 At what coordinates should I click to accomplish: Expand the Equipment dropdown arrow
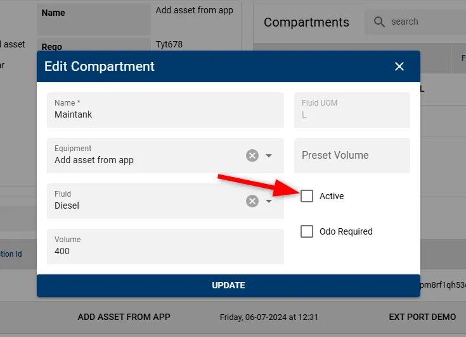tap(269, 156)
